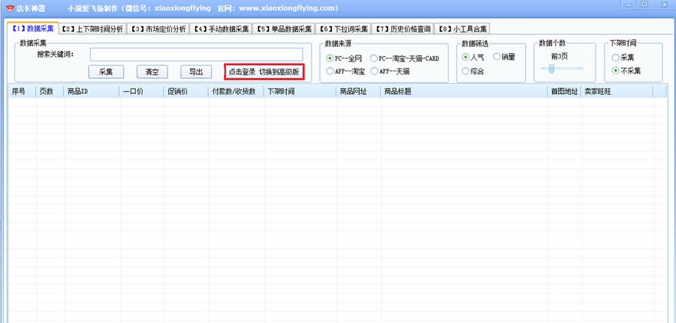This screenshot has width=676, height=323.
Task: Minimize the 店长神器 window
Action: [x=629, y=5]
